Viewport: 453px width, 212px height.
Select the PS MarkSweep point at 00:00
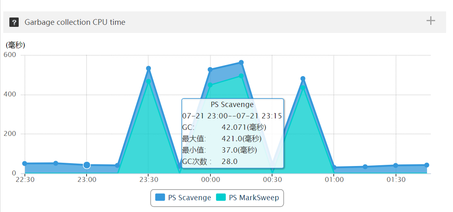(210, 85)
